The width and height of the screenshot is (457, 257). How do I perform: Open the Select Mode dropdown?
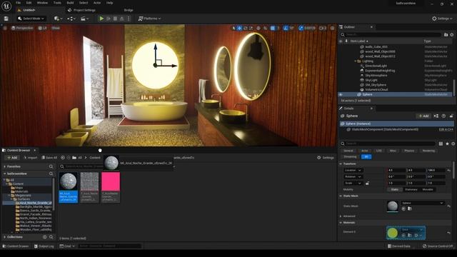pyautogui.click(x=31, y=19)
